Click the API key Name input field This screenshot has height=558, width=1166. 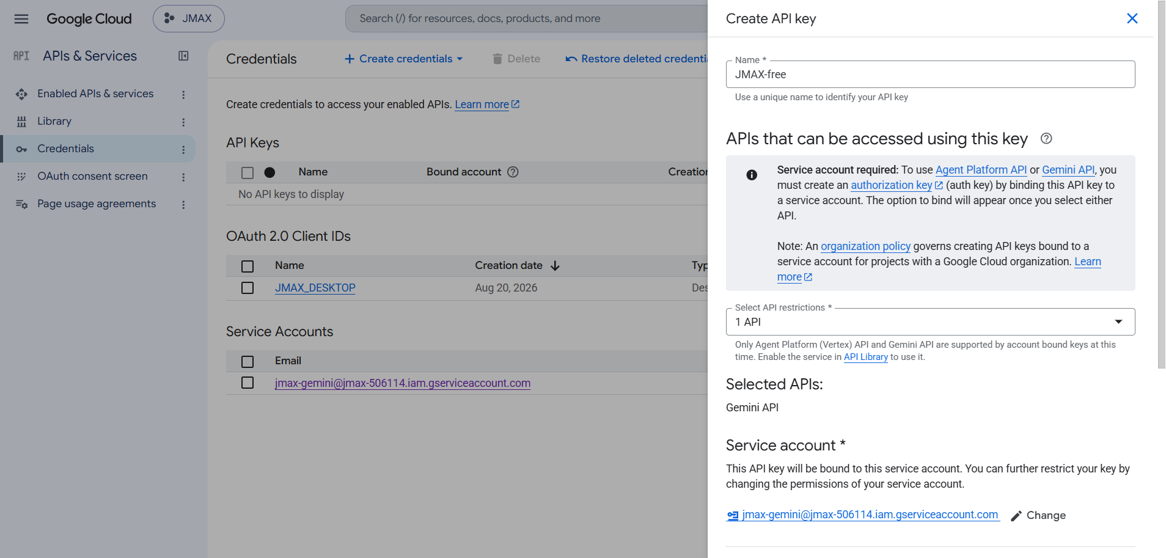point(930,75)
